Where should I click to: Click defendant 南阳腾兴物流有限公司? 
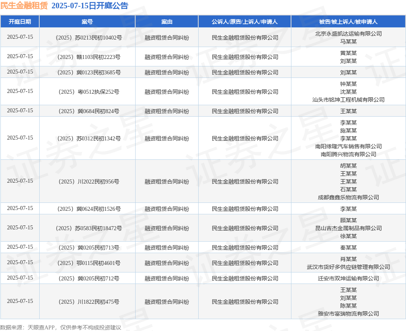(x=349, y=154)
